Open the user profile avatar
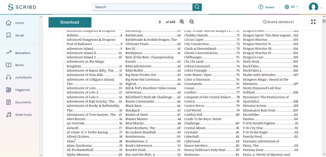 313,7
